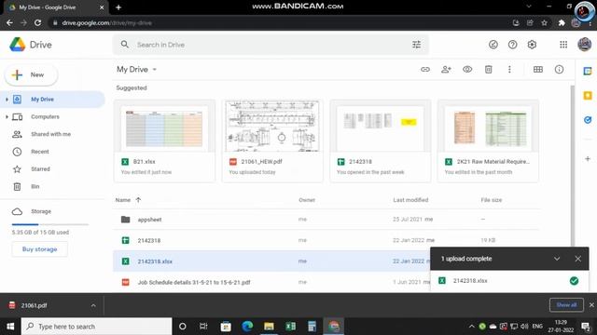The height and width of the screenshot is (335, 597).
Task: Click the New button
Action: tap(31, 74)
